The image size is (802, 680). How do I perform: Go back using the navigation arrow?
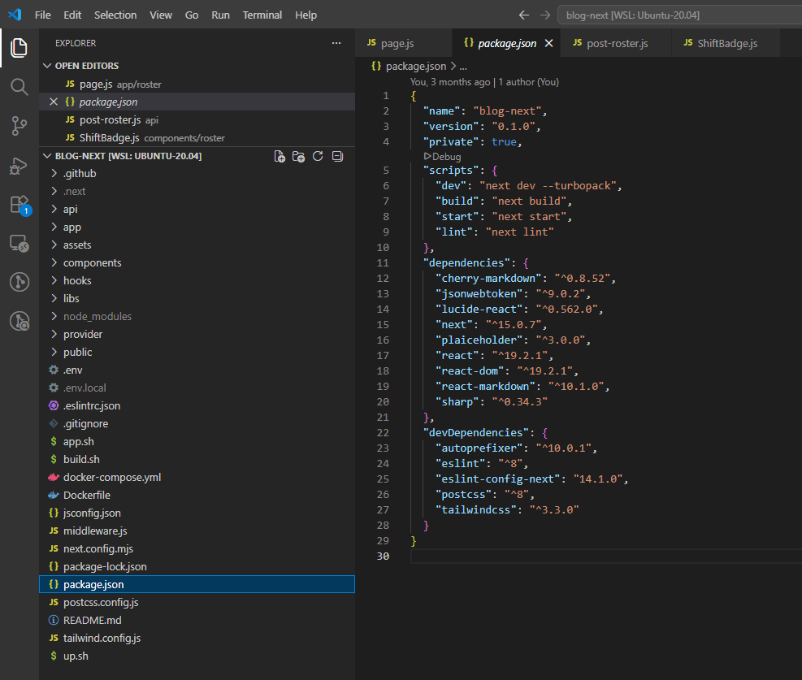[524, 15]
